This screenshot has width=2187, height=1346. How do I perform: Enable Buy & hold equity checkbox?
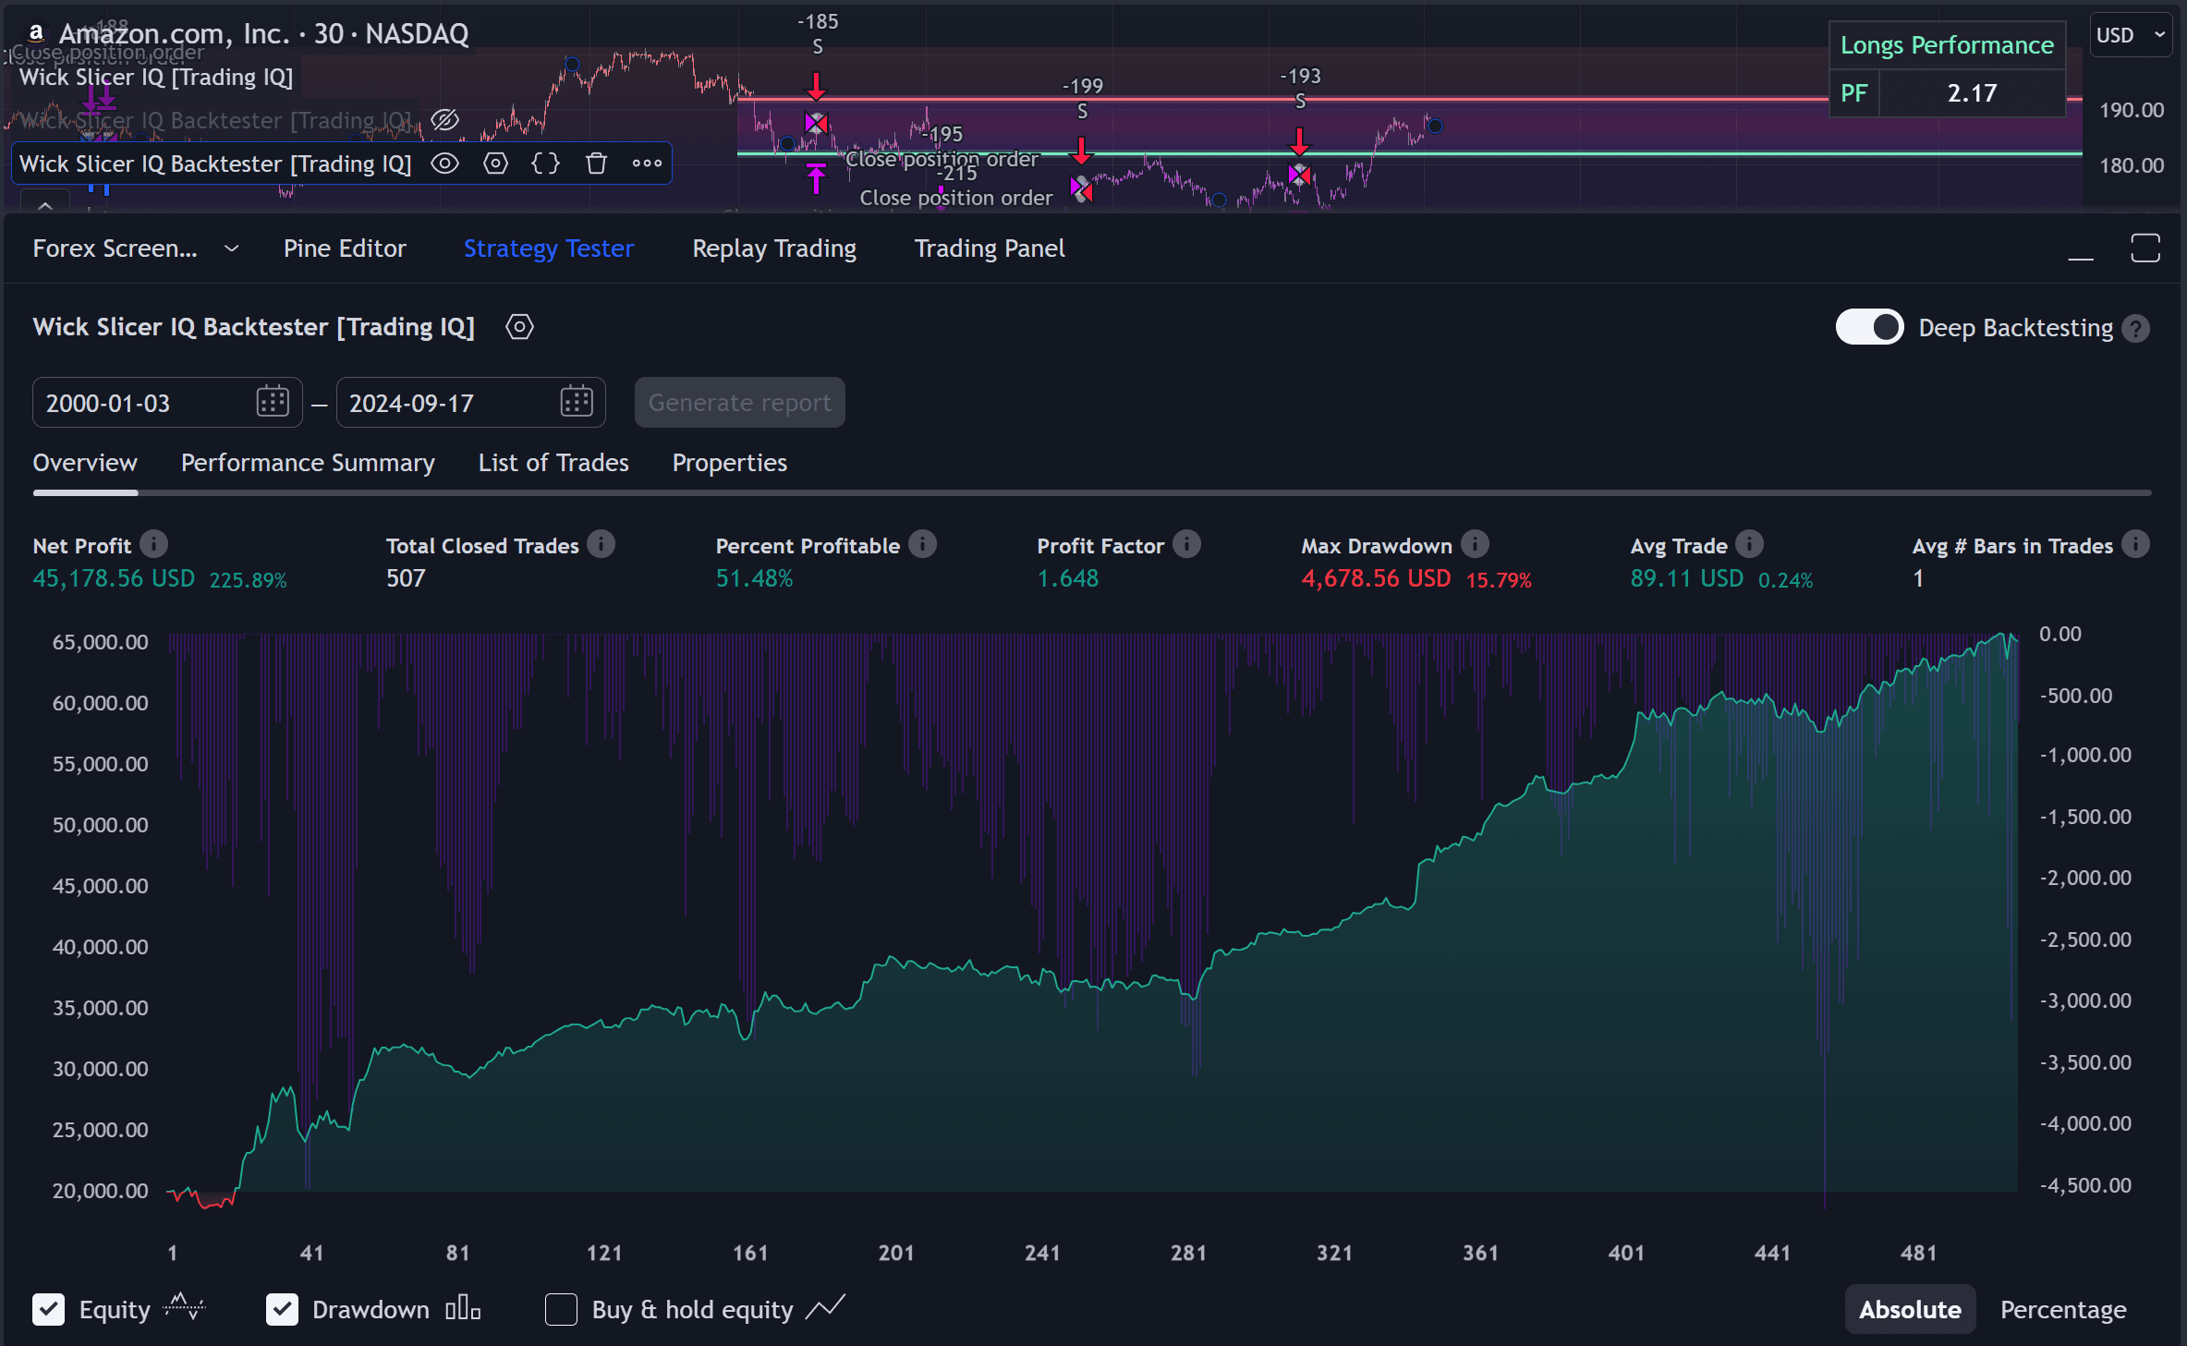point(561,1309)
